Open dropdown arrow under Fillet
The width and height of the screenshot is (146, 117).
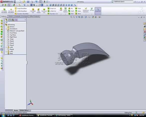tap(61, 14)
